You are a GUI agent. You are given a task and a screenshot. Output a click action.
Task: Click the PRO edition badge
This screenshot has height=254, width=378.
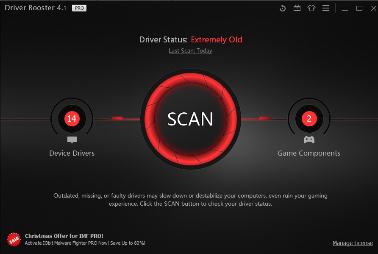click(79, 8)
